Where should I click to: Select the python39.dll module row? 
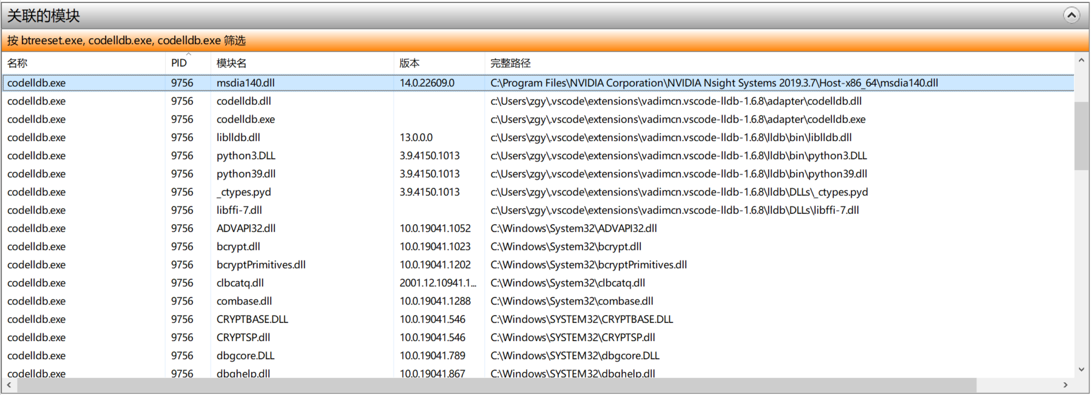click(x=538, y=174)
